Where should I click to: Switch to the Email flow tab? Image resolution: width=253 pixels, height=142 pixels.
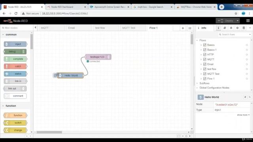(79, 28)
